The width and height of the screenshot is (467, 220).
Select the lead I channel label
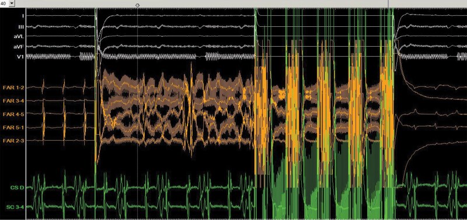pos(23,15)
